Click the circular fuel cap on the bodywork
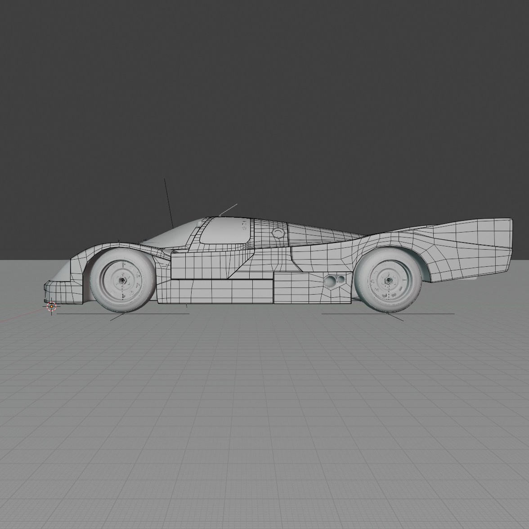This screenshot has width=529, height=529. [278, 233]
